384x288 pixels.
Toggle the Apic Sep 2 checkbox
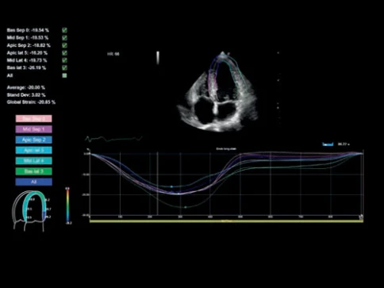click(64, 45)
